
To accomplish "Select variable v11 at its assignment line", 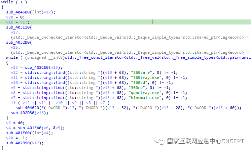I will [14, 78].
